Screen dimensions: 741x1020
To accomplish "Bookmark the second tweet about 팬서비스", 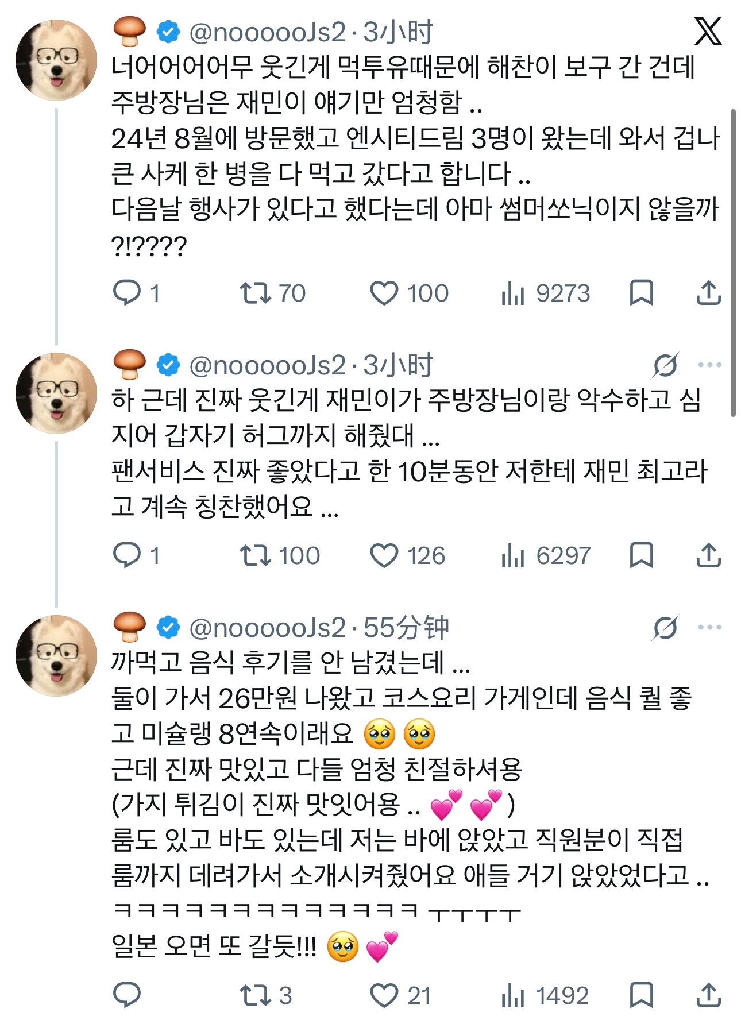I will tap(642, 555).
